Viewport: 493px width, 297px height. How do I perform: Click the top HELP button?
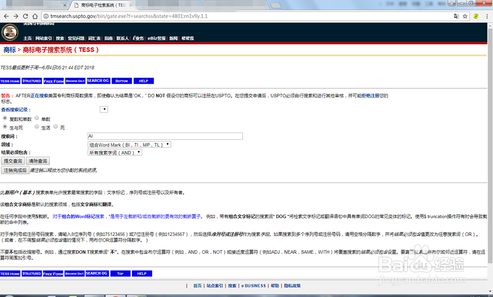(144, 81)
